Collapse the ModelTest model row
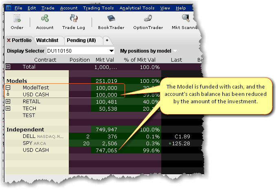Viewport: 276px width, 191px height. [9, 87]
